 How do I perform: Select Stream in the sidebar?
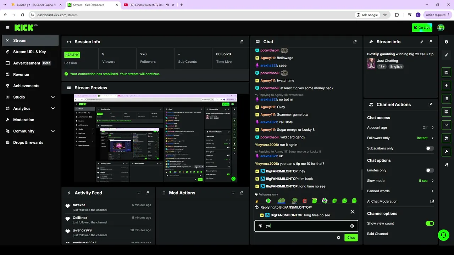click(x=30, y=40)
